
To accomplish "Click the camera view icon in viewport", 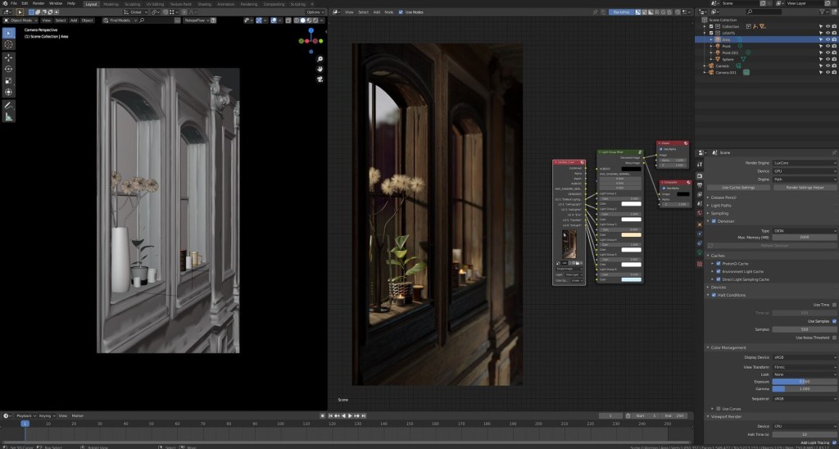I will pos(320,79).
